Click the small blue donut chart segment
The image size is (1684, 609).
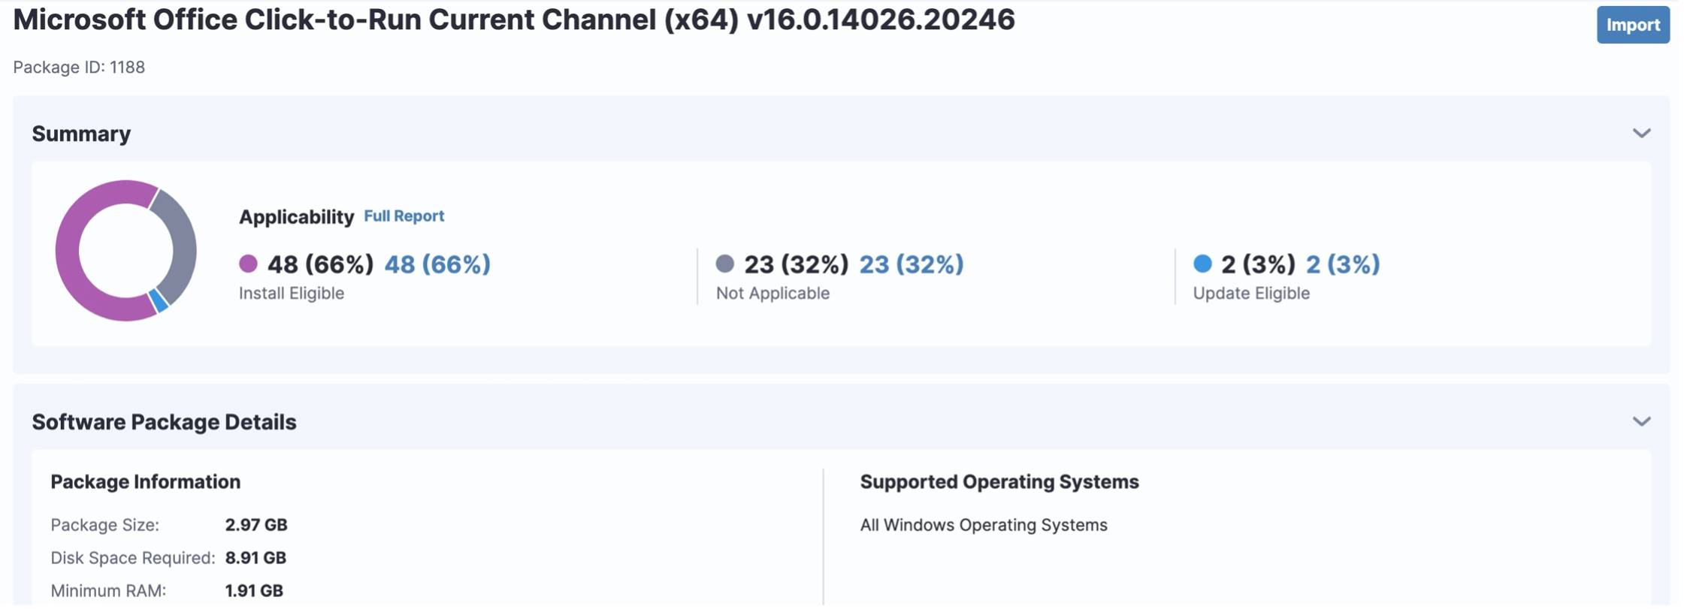tap(159, 300)
